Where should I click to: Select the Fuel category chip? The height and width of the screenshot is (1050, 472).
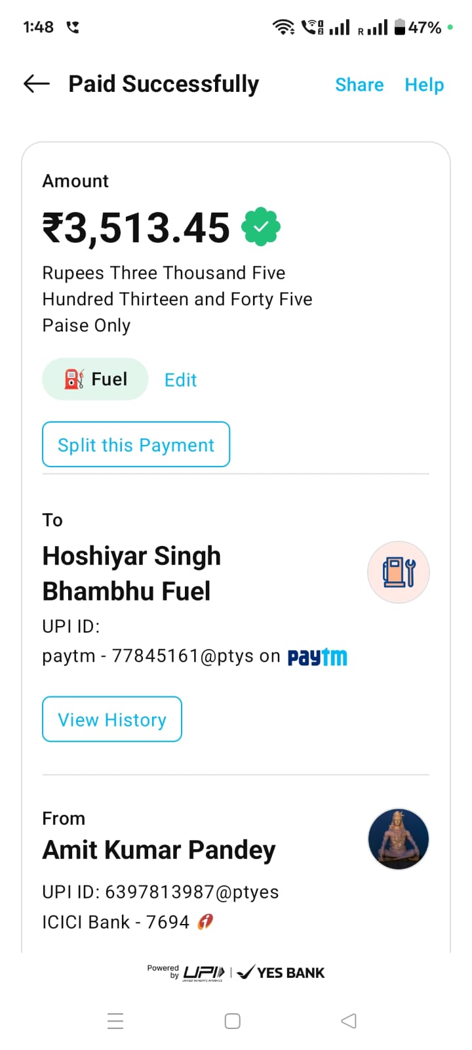[x=95, y=379]
